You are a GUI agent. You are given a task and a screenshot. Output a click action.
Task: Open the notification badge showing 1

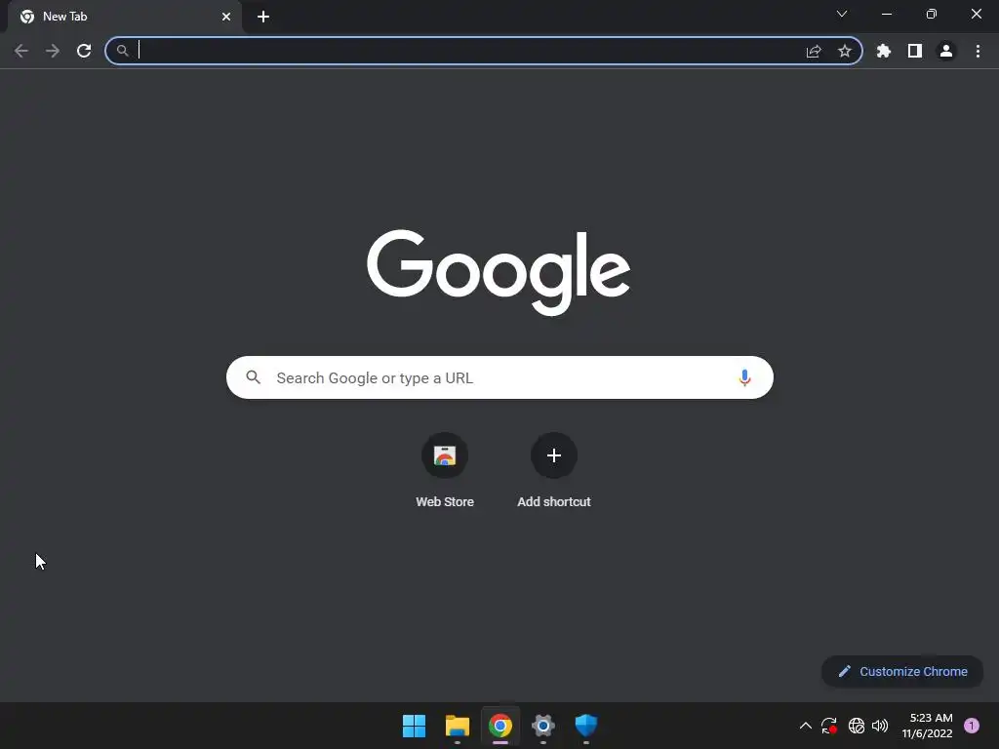coord(972,726)
